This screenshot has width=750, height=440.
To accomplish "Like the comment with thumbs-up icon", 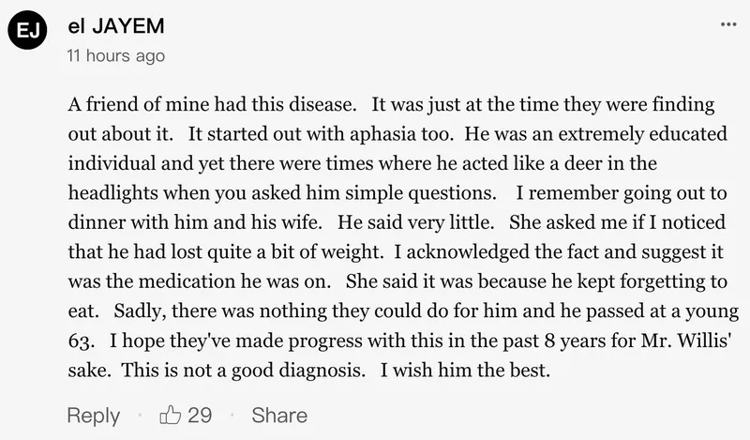I will [171, 414].
